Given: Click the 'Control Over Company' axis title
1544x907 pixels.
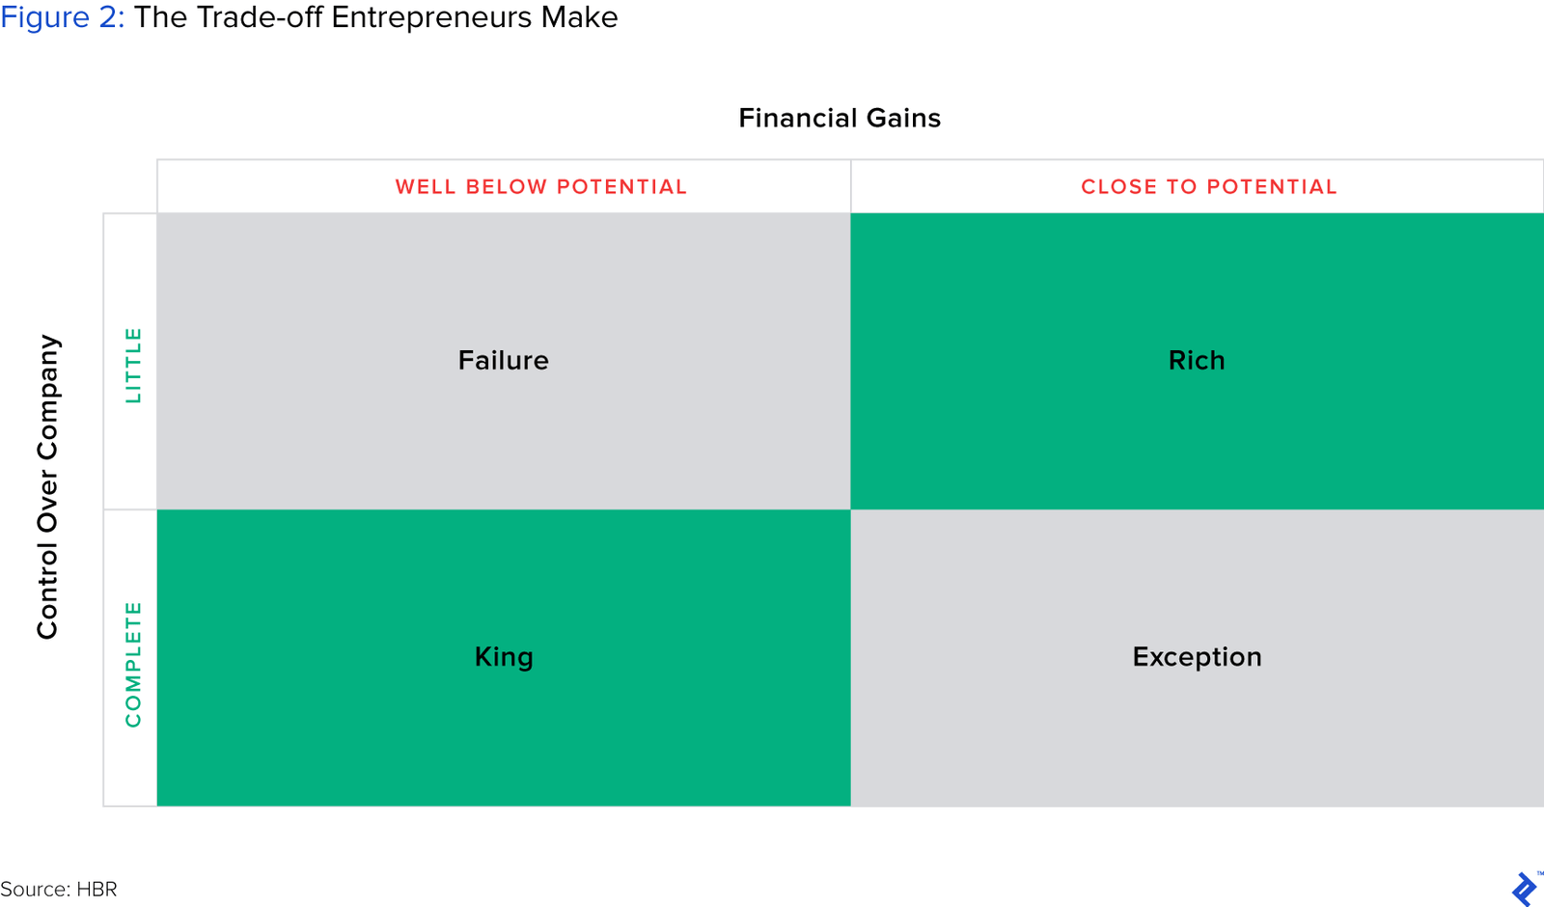Looking at the screenshot, I should point(47,486).
